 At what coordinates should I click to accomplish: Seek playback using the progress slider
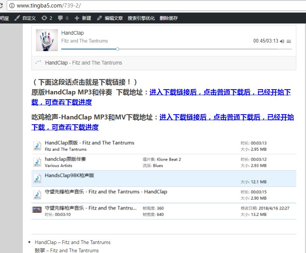(x=117, y=49)
